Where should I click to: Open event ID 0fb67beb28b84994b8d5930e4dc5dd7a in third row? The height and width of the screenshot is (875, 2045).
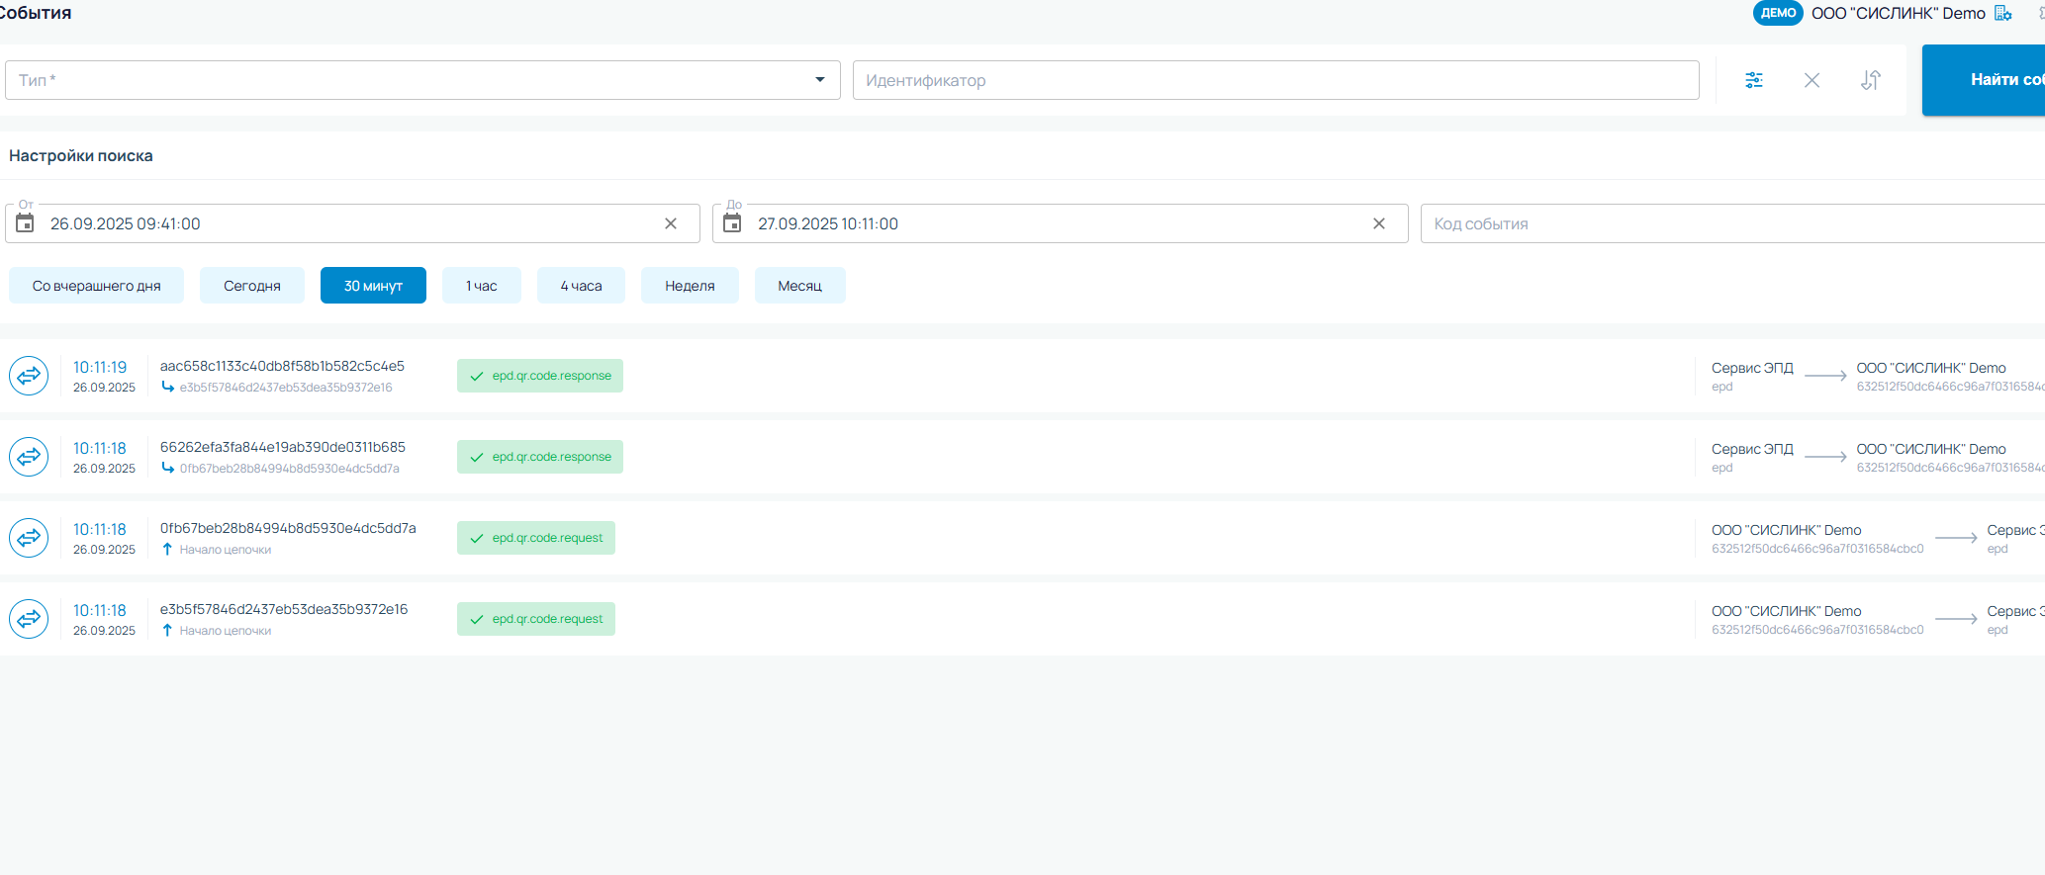pos(288,528)
